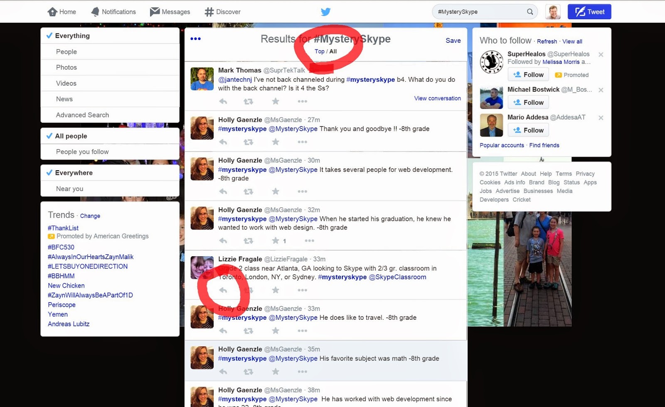Screen dimensions: 665x407
Task: Dismiss the Mario Addesa suggestion
Action: tap(601, 118)
